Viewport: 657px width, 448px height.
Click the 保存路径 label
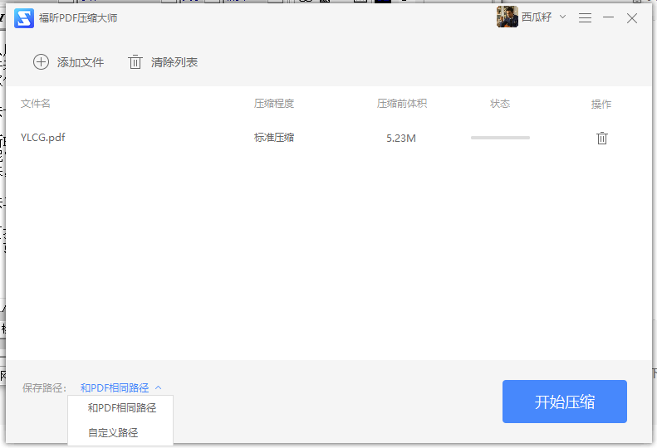coord(44,388)
